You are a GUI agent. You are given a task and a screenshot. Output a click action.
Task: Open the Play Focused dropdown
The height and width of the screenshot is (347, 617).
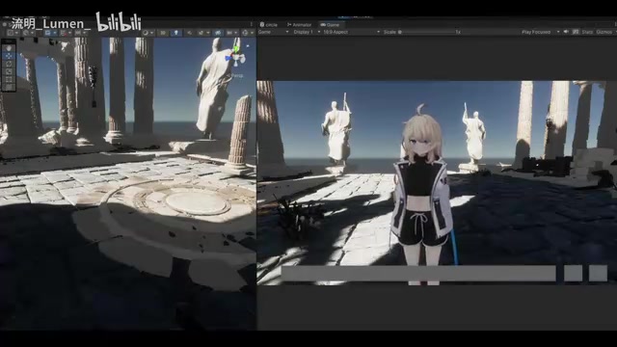click(540, 32)
